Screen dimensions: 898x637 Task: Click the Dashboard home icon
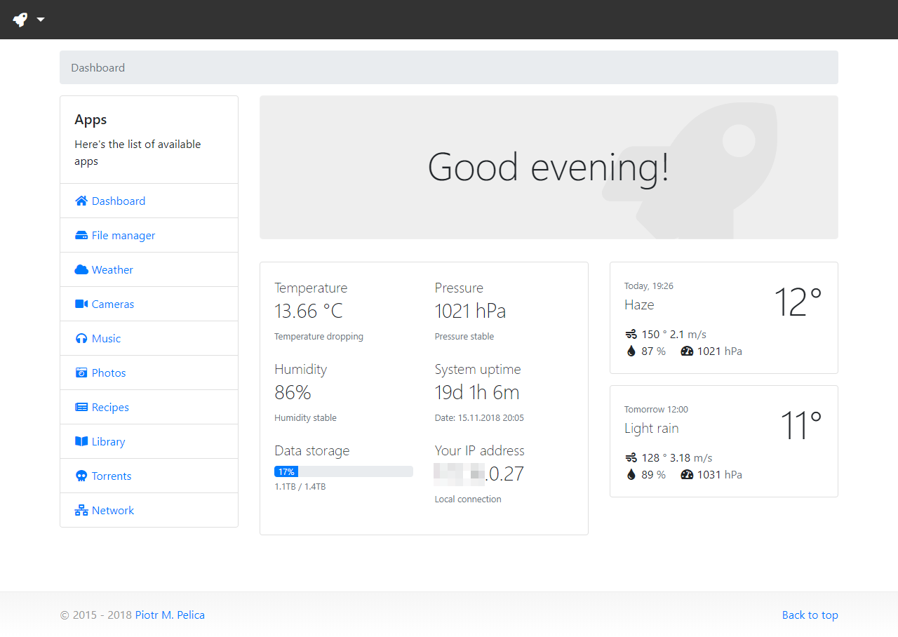(81, 201)
